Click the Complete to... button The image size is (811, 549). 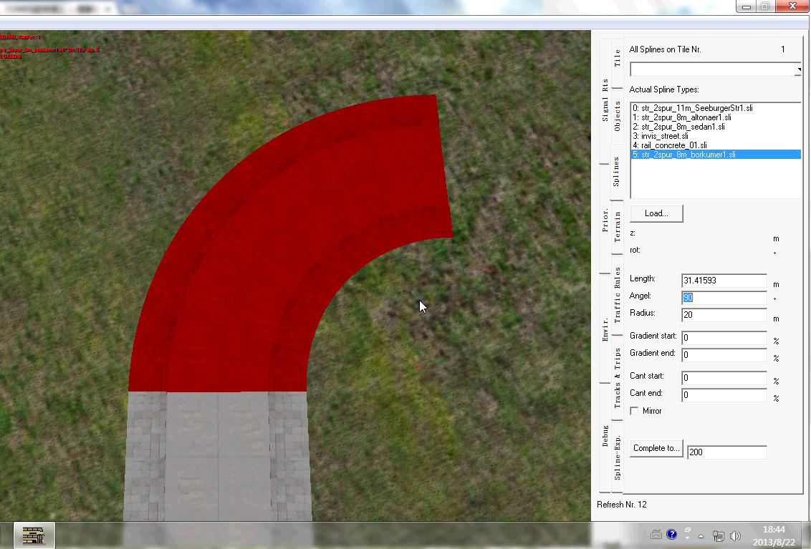point(656,448)
